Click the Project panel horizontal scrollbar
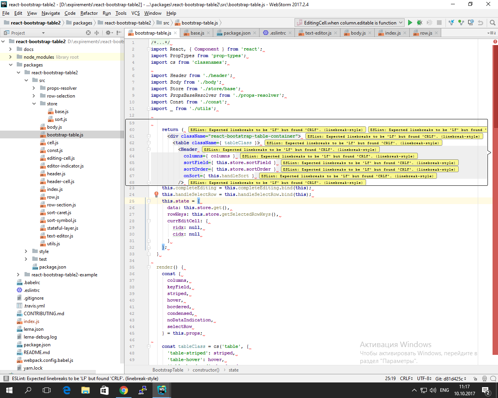 click(x=48, y=372)
